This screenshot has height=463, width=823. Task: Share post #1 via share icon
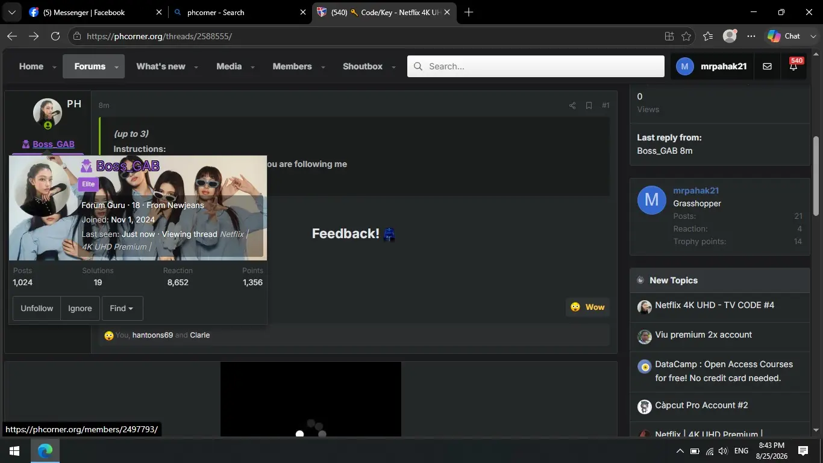coord(572,106)
